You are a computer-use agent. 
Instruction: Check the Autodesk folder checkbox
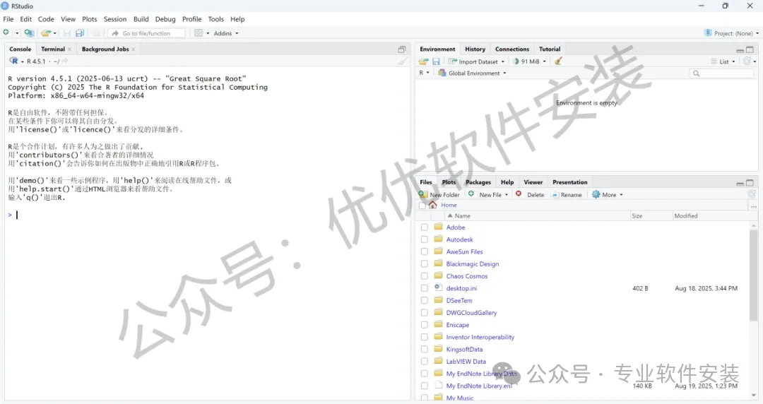click(425, 239)
